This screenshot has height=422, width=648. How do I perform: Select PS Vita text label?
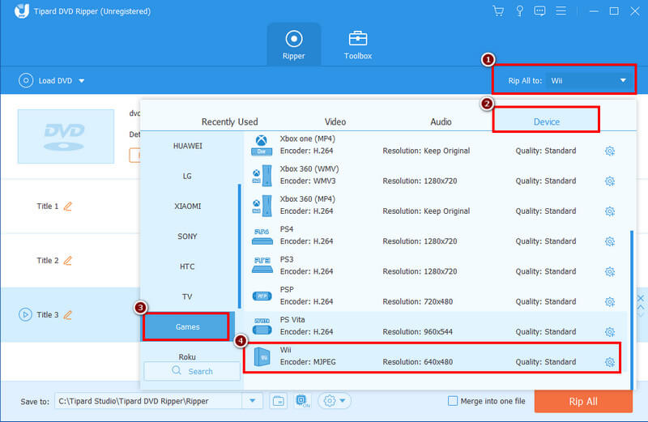(x=292, y=320)
